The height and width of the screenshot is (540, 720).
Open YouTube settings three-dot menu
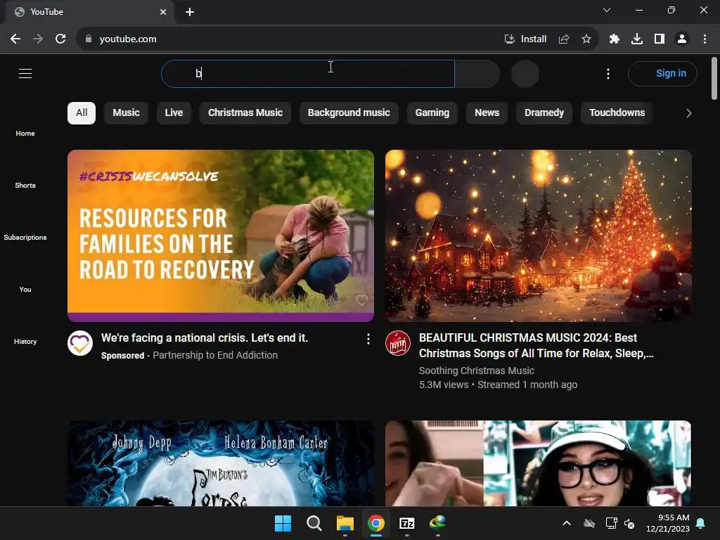pos(608,73)
